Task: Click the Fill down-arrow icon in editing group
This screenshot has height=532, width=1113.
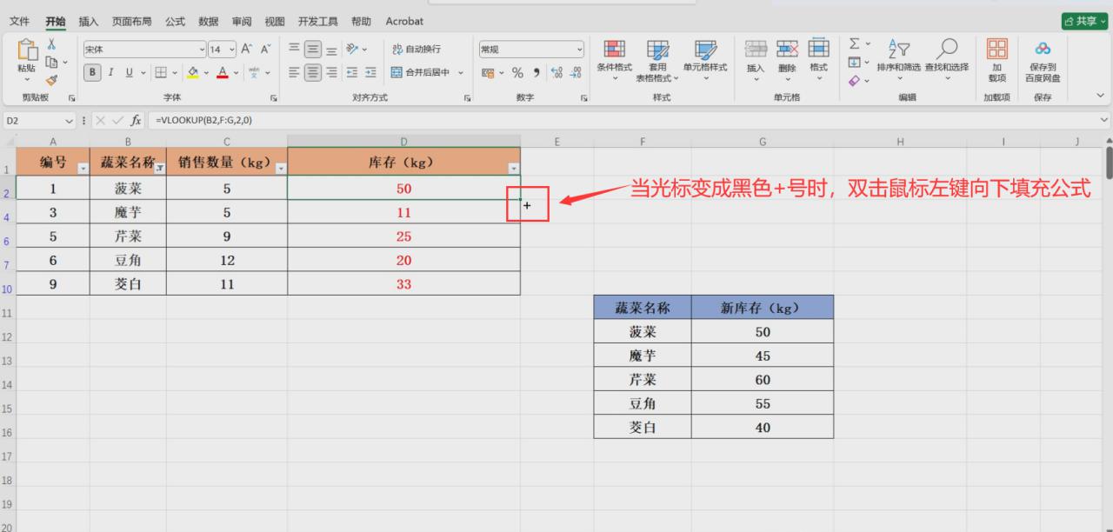Action: point(854,62)
